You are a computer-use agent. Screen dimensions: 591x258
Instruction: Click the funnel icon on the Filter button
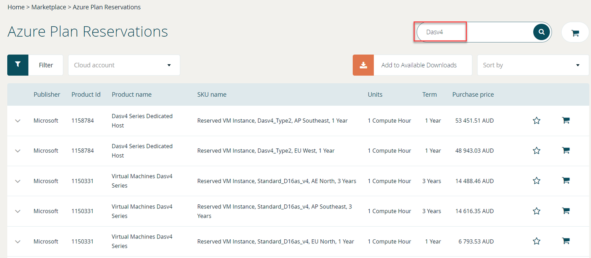click(17, 65)
